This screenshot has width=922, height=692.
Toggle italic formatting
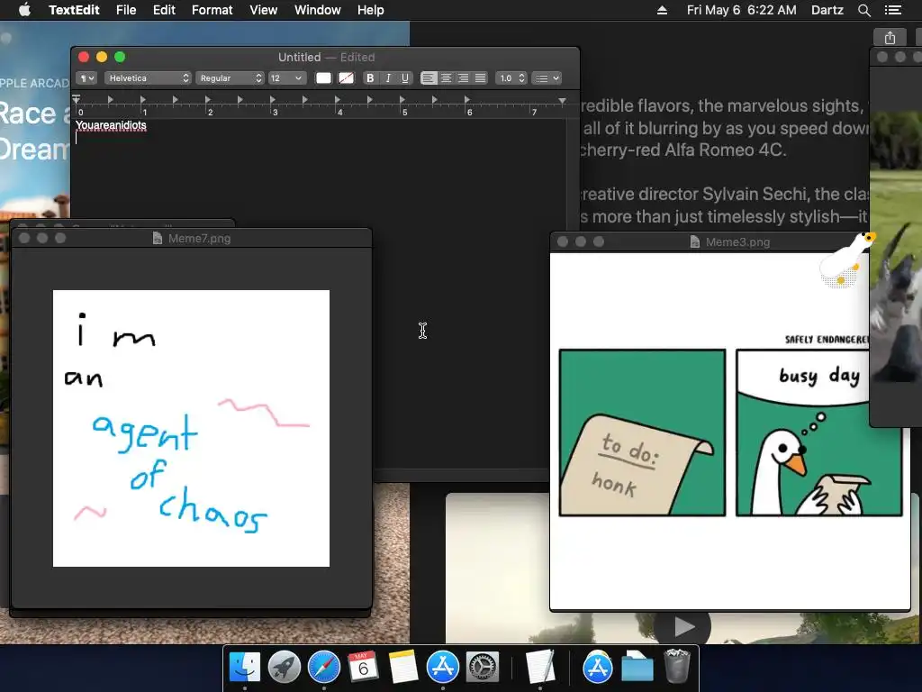(x=387, y=78)
